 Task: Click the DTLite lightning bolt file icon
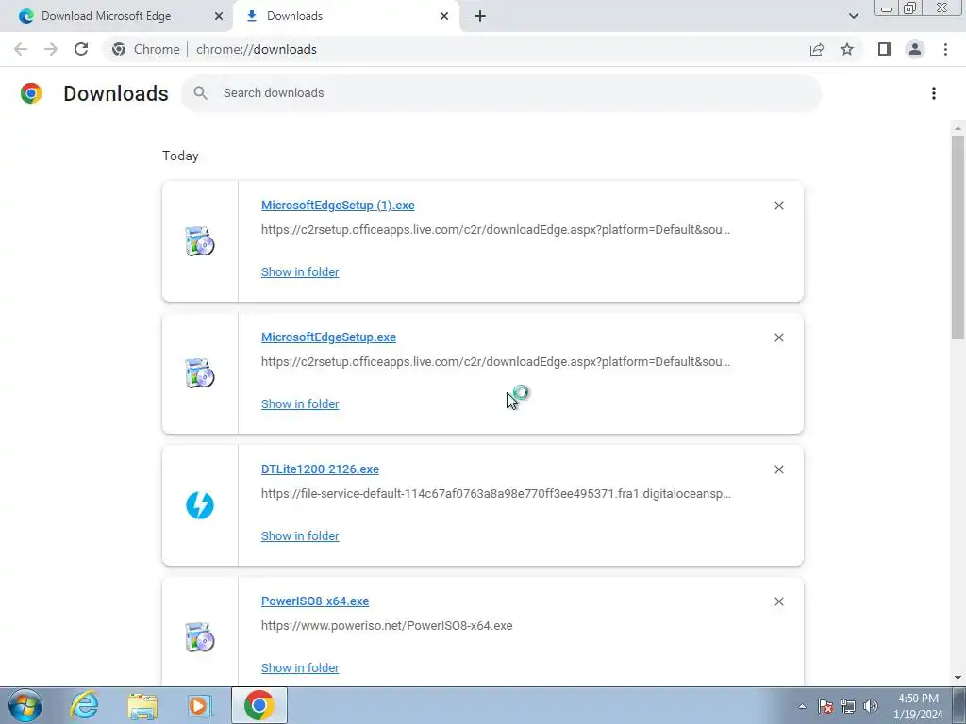200,505
